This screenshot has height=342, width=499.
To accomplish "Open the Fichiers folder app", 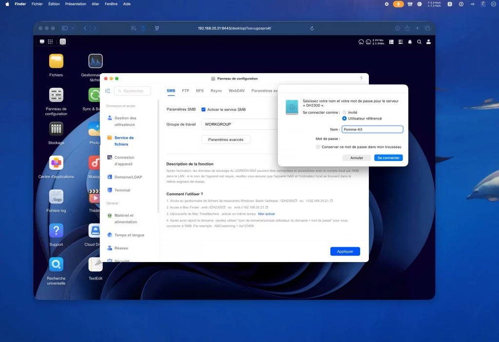I will (x=56, y=61).
